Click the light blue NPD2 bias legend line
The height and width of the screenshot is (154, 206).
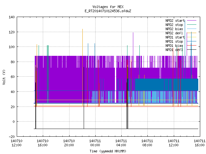tap(192, 29)
